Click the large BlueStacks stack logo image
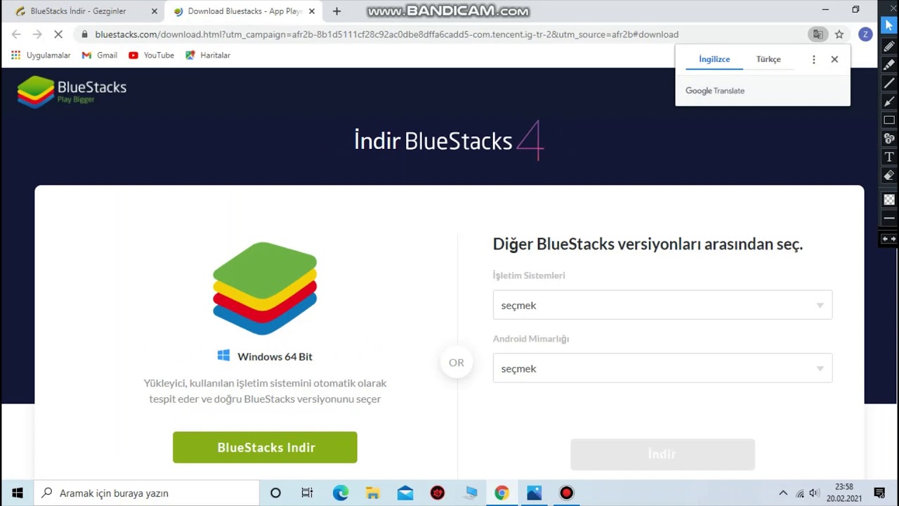The height and width of the screenshot is (506, 899). (x=265, y=288)
